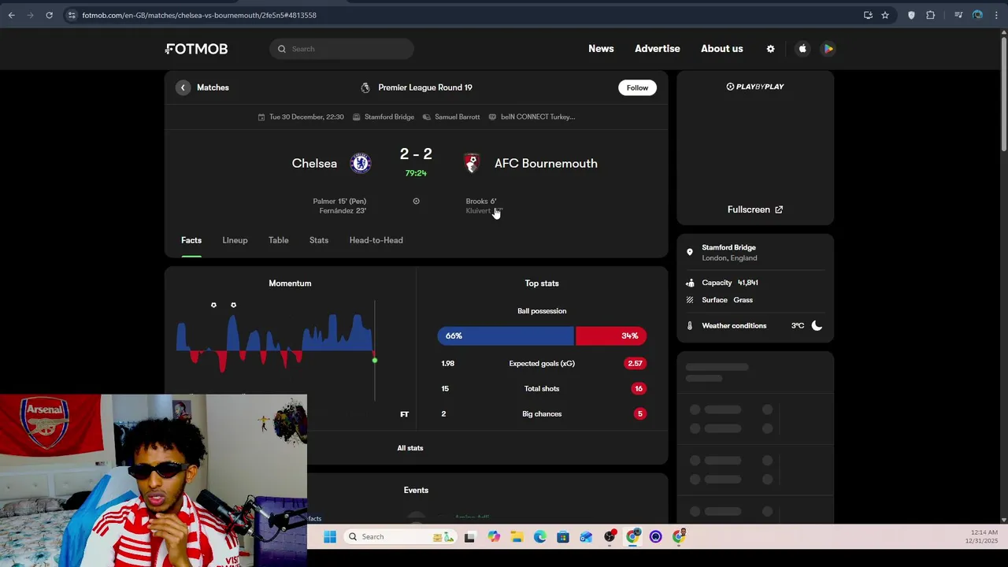Open the Google Play store icon
Image resolution: width=1008 pixels, height=567 pixels.
tap(828, 49)
